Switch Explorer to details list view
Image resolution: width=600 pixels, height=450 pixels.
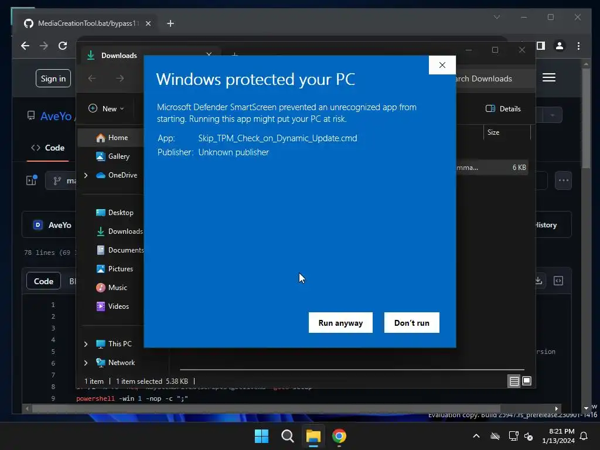click(514, 381)
